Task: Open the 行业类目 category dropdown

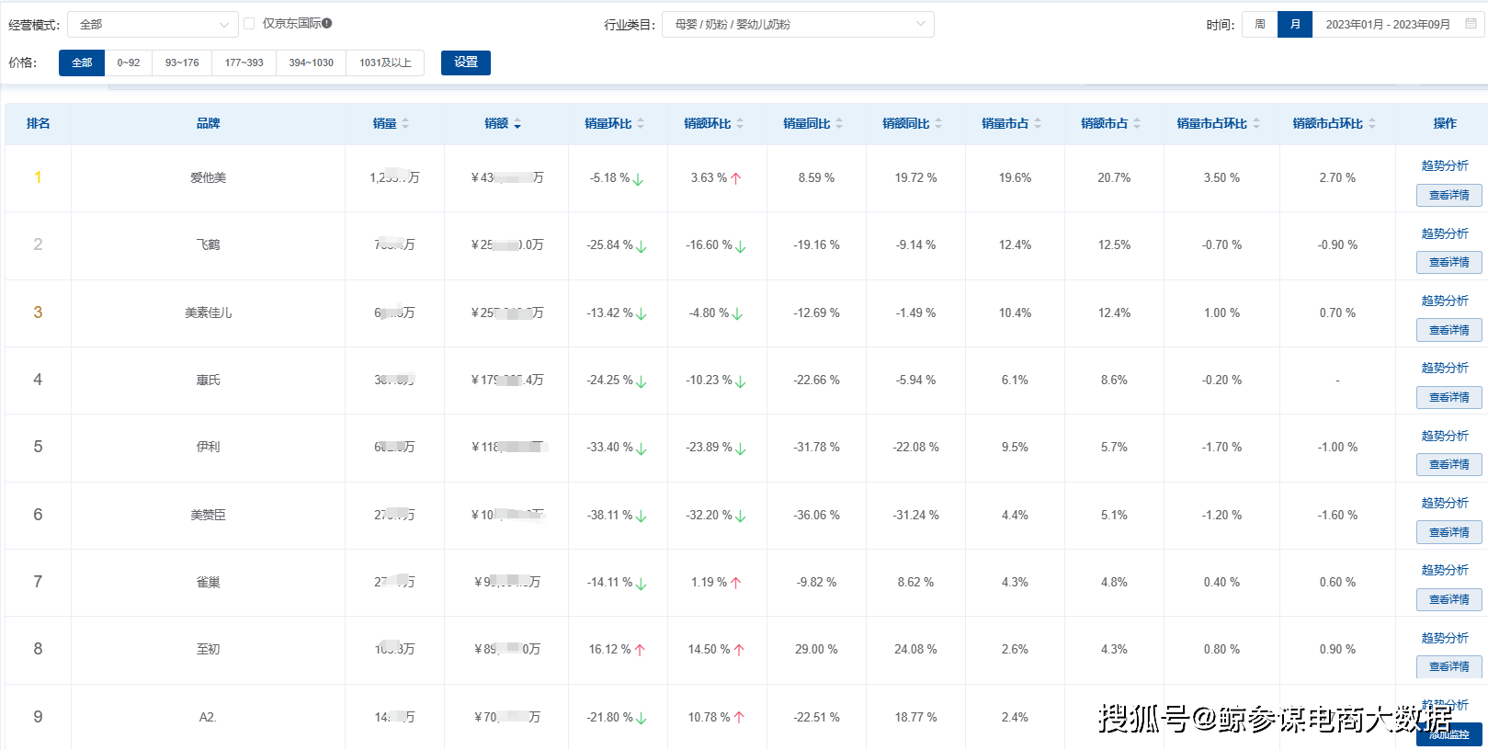Action: coord(798,25)
